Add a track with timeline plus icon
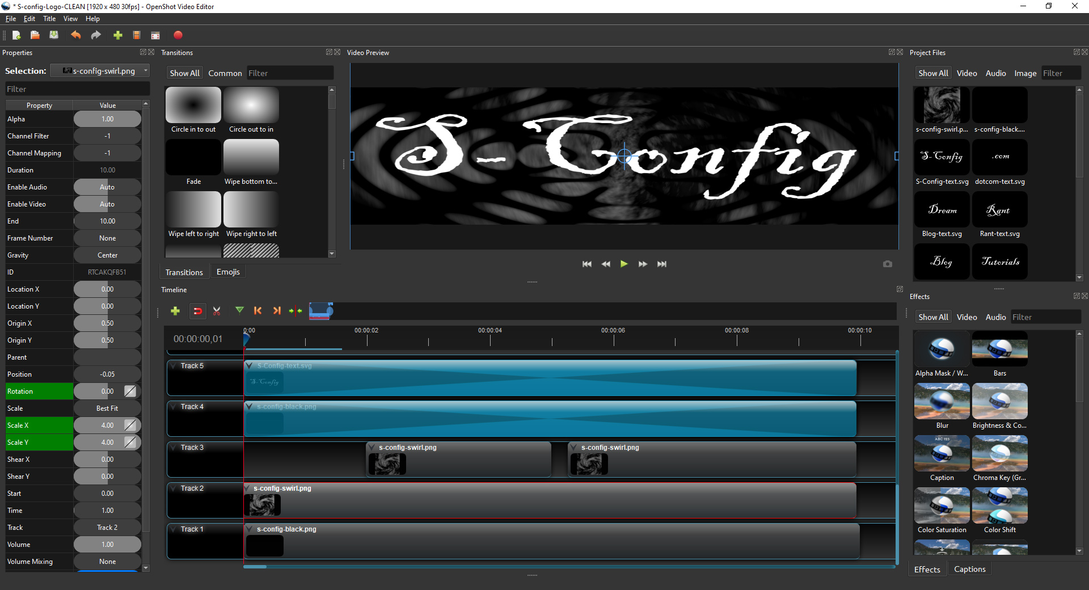Screen dimensions: 1089x590 pos(175,311)
